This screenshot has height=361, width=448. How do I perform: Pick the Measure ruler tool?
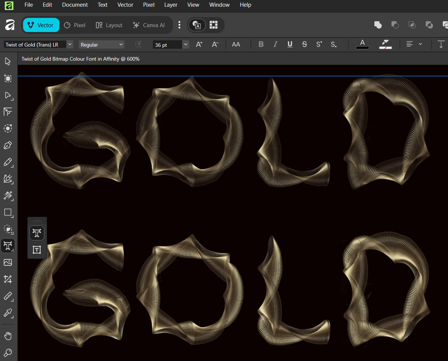pos(8,296)
